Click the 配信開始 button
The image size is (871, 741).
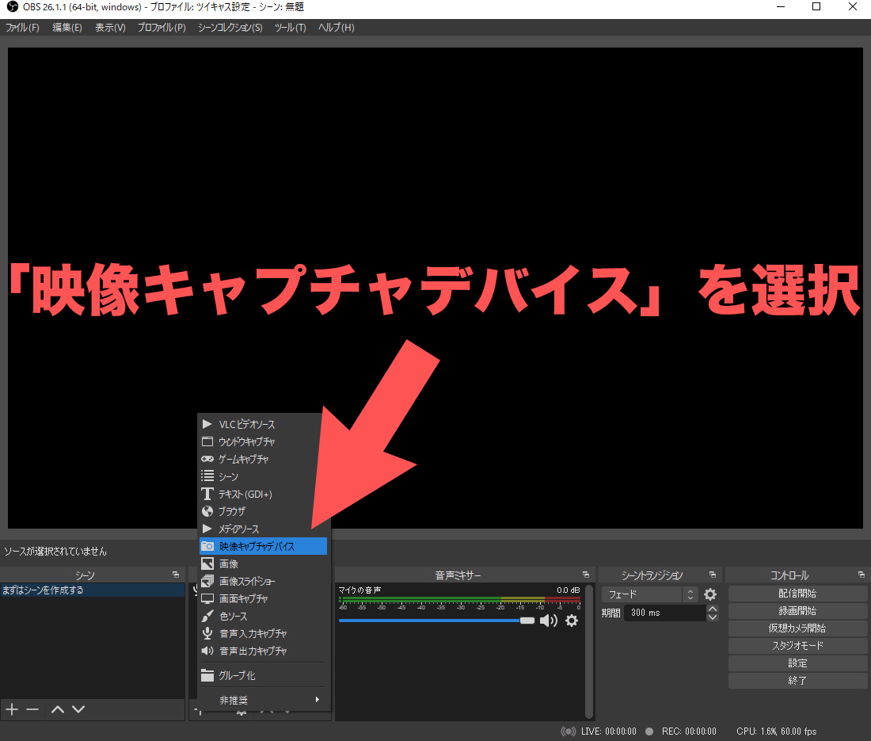pos(797,594)
